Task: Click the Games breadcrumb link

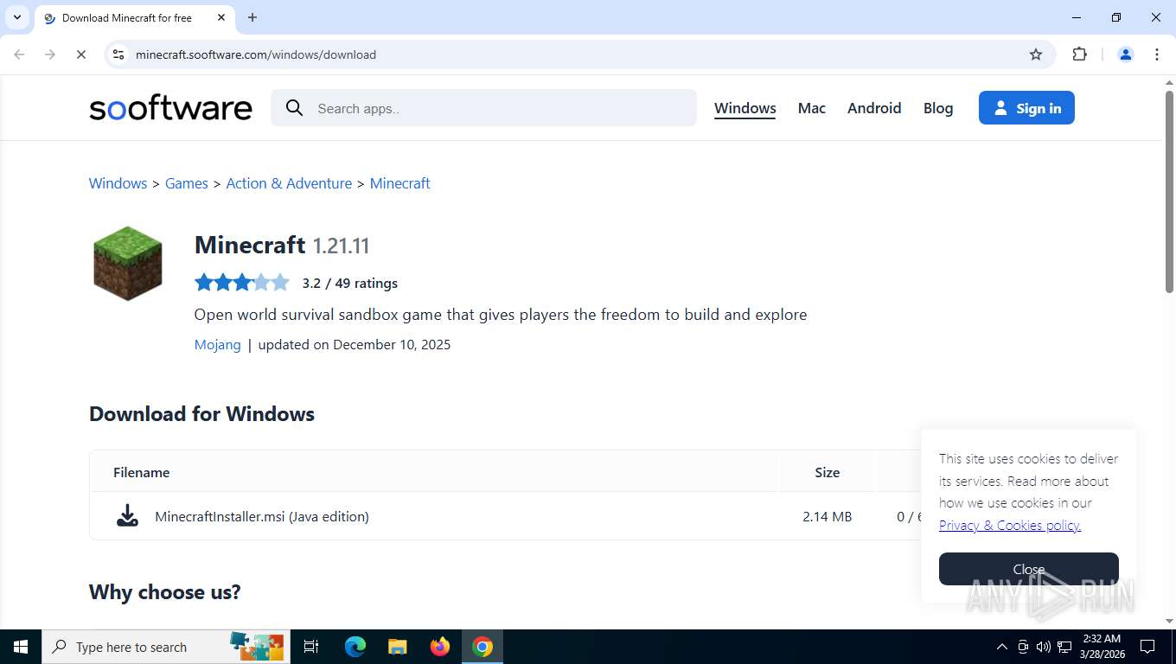Action: [187, 183]
